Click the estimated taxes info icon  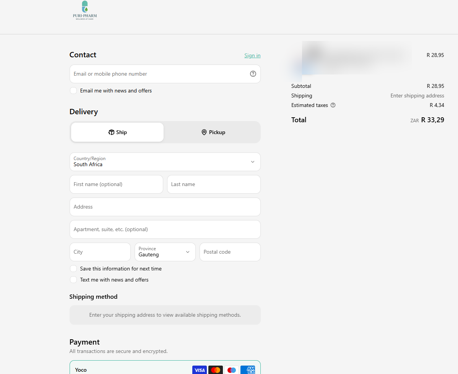click(333, 105)
